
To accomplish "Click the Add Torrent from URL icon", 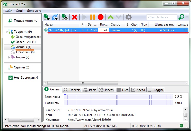I will point(55,17).
